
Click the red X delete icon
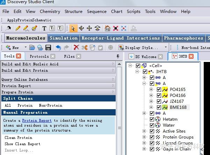(x=76, y=48)
